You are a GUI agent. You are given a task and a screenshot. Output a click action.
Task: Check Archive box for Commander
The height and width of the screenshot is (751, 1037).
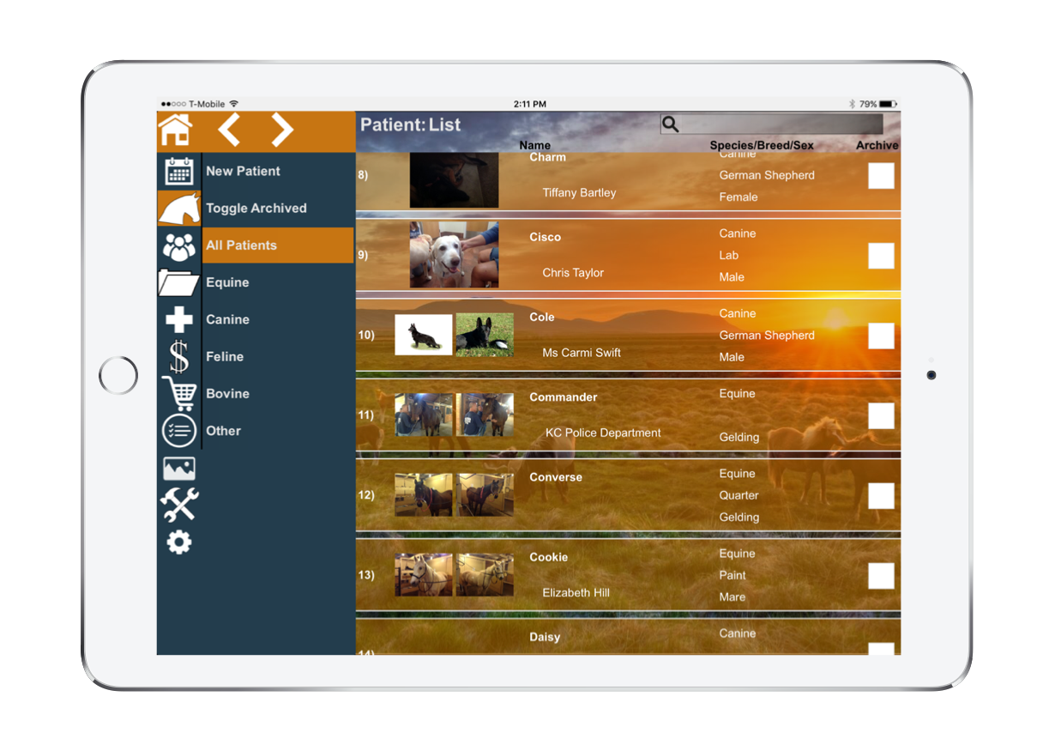(x=881, y=416)
